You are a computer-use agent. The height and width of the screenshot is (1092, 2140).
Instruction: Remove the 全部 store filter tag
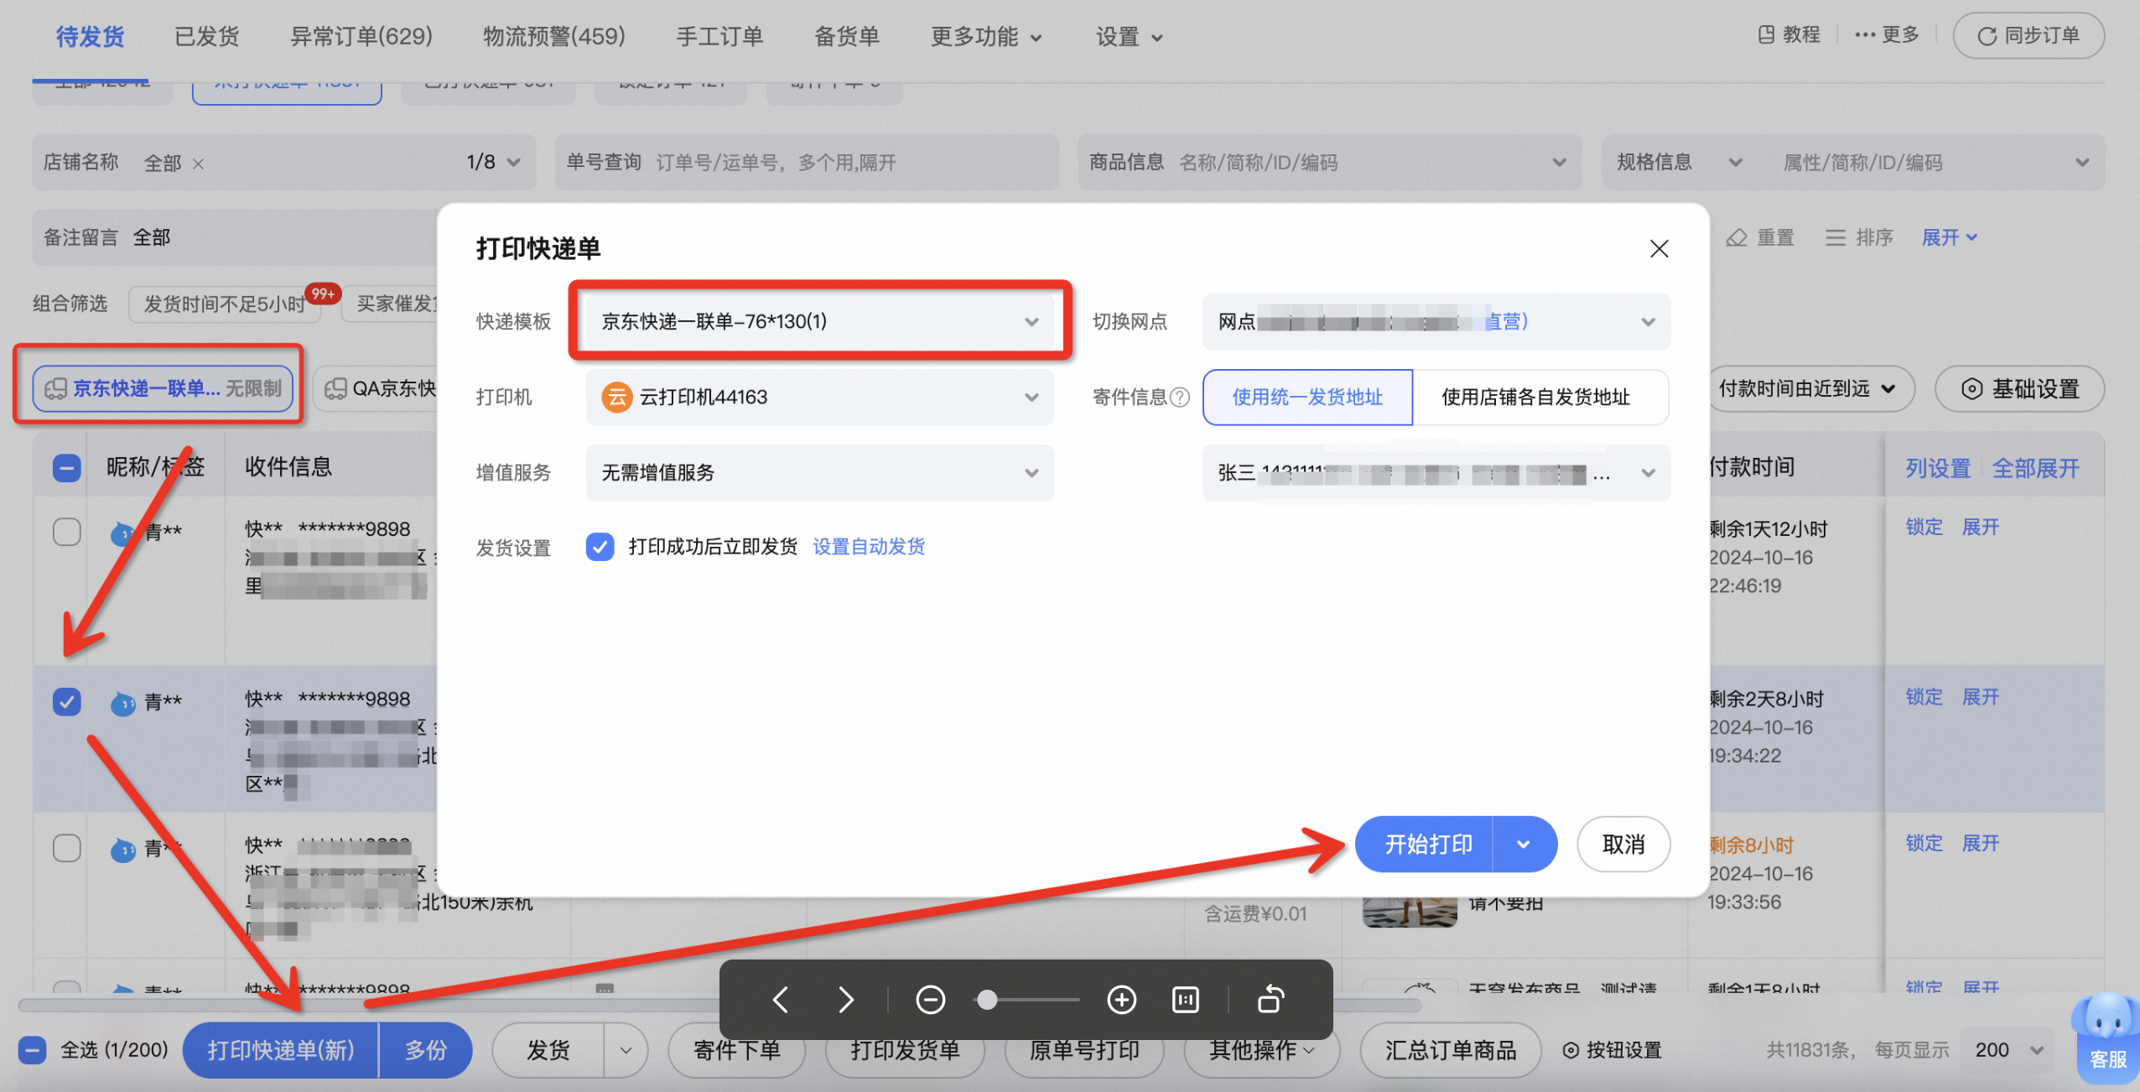199,164
